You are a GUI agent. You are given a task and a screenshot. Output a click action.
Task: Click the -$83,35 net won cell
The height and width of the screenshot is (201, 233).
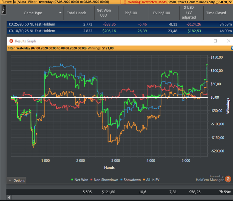(110, 24)
